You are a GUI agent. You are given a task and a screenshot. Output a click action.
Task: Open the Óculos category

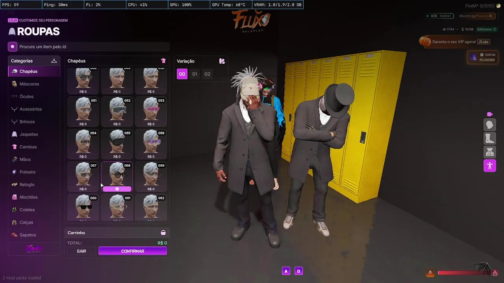tap(34, 97)
